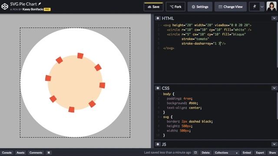Click the Embed button
This screenshot has width=278, height=156.
247,153
